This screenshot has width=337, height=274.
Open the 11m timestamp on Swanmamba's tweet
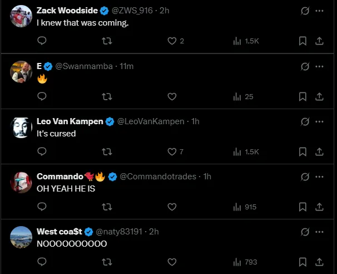point(127,66)
